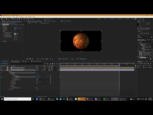Expand Transform group in timeline
The height and width of the screenshot is (115, 153).
[x=8, y=89]
